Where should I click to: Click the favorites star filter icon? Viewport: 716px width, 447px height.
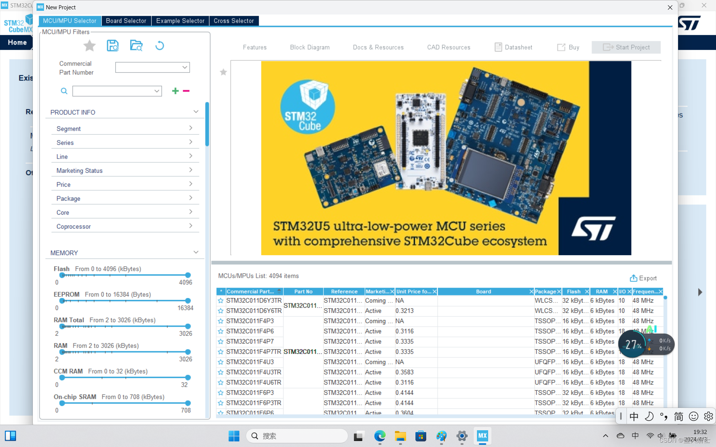[x=89, y=46]
